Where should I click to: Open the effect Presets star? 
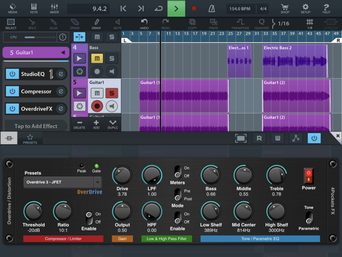(x=30, y=139)
